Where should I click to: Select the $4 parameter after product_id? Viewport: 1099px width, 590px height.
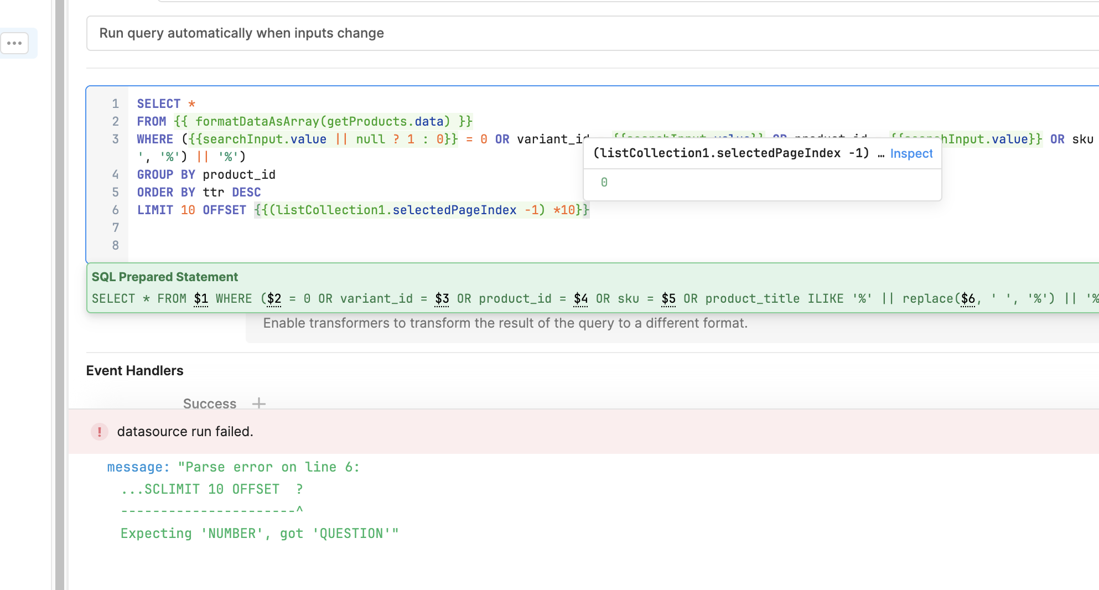click(x=580, y=299)
